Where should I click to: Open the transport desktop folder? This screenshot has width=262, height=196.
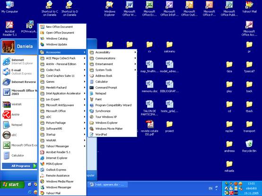tap(249, 127)
